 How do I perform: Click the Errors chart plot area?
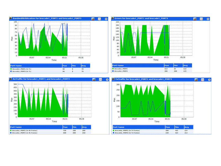tap(156, 38)
